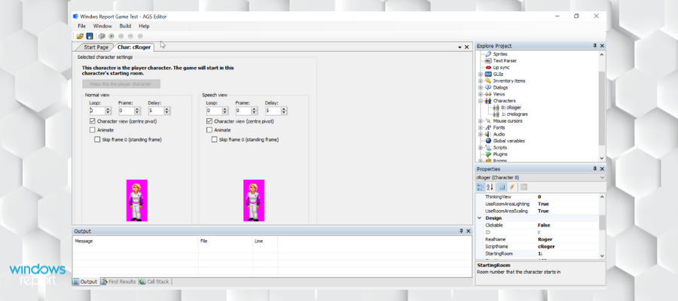Open the cRoger (Character 0) object dropdown

tap(603, 178)
